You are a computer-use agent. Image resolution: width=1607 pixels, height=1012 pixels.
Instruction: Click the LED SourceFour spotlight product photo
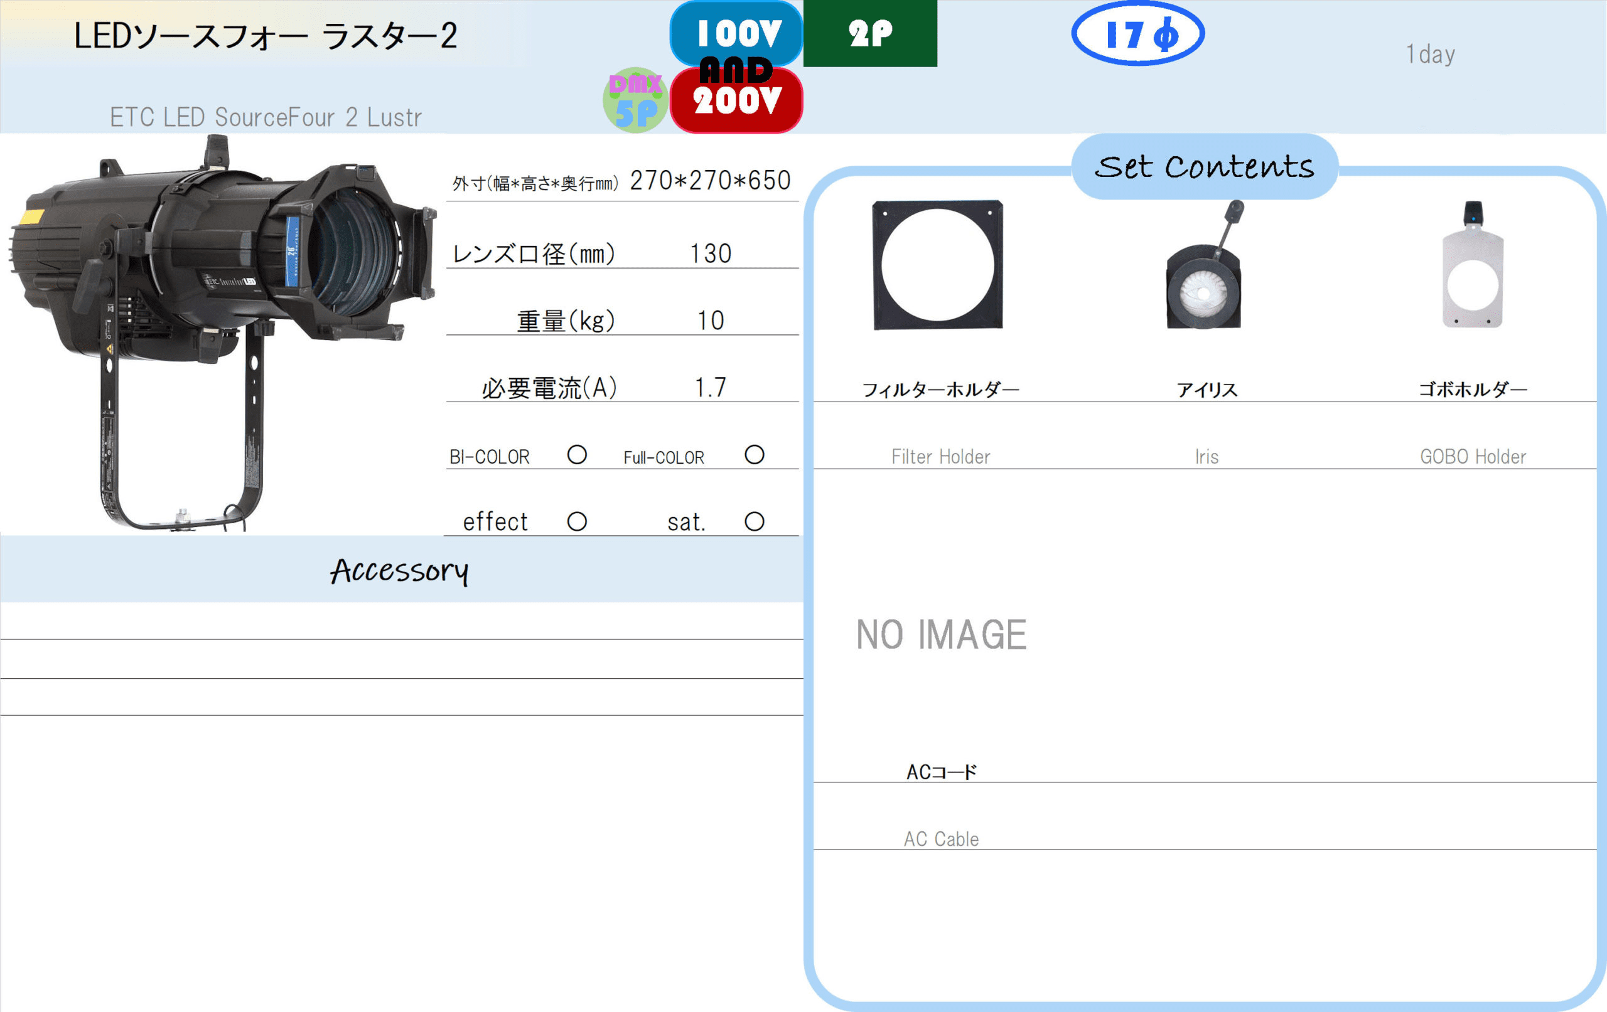[223, 334]
